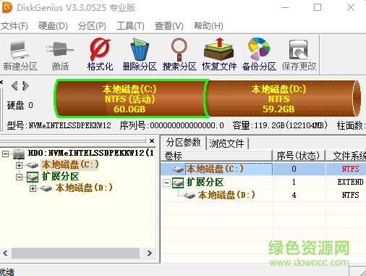Screen dimensions: 366x276
Task: Click the tree pane horizontal scrollbar thumb
Action: click(75, 253)
